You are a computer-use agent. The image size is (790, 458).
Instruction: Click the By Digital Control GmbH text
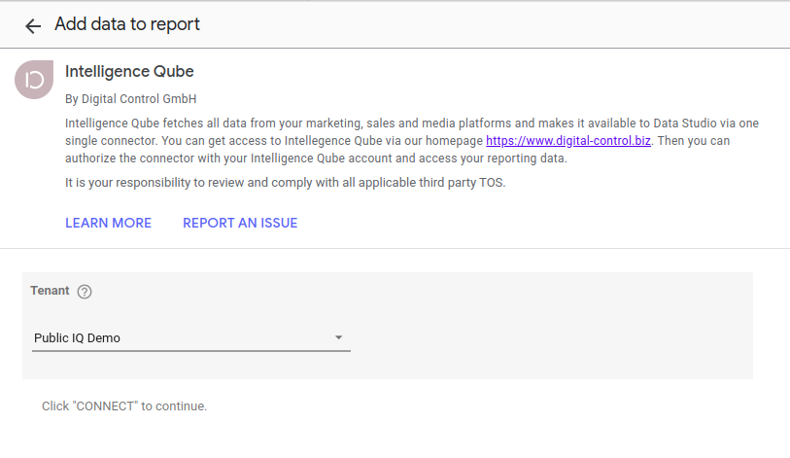131,98
